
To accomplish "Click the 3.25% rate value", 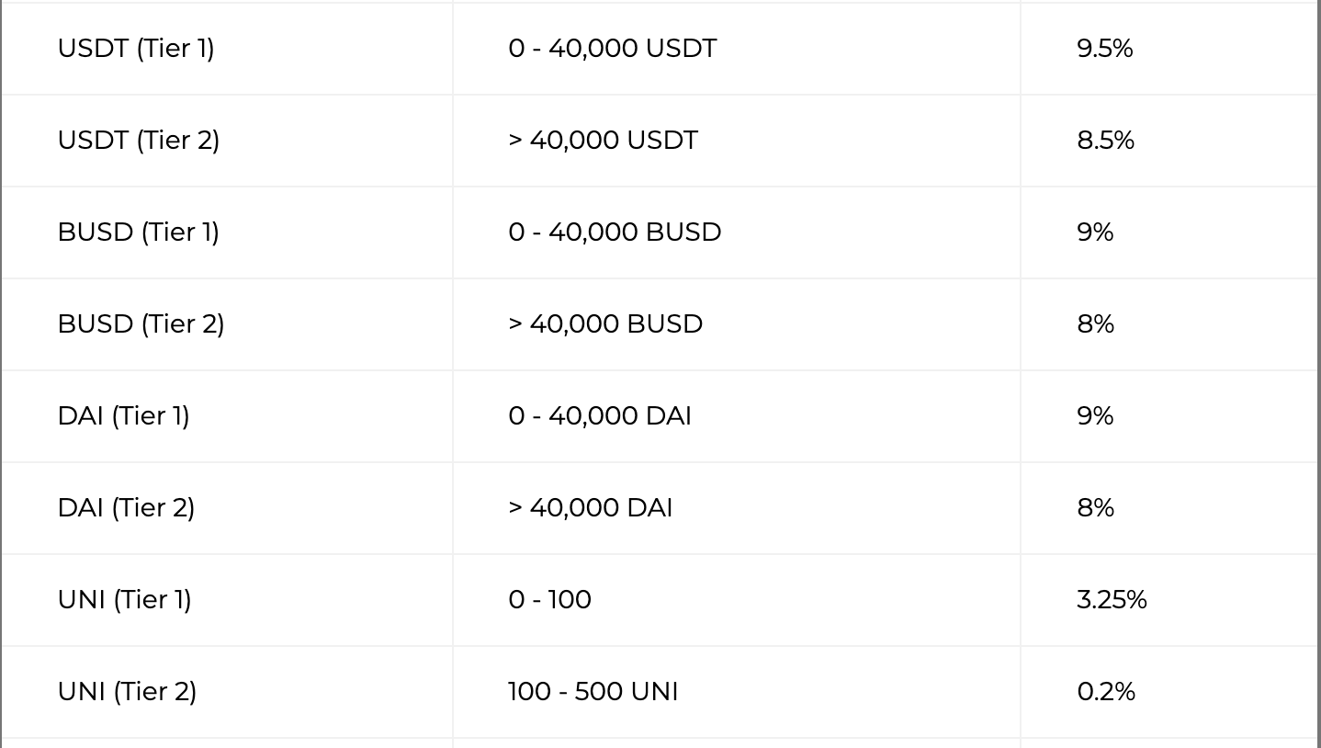I will [x=1112, y=599].
